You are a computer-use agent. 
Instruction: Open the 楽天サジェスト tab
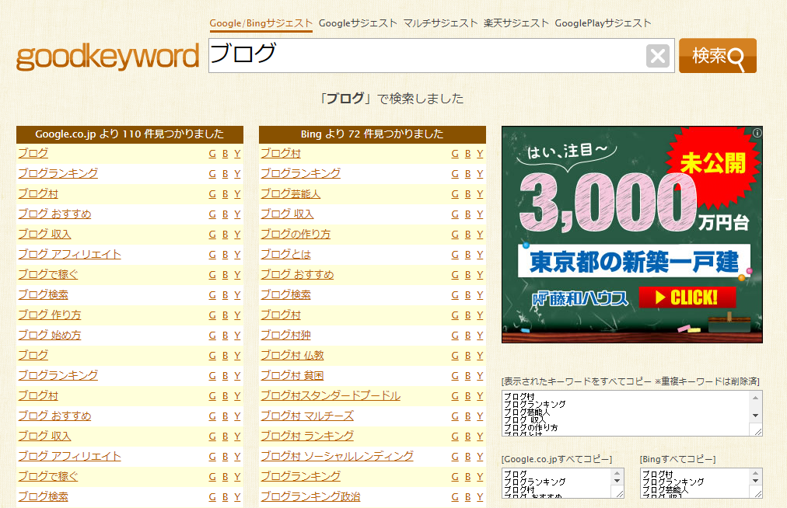tap(516, 23)
